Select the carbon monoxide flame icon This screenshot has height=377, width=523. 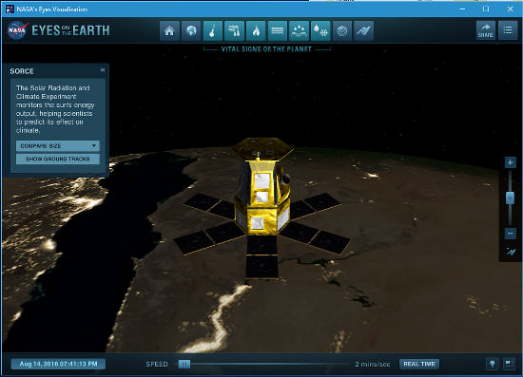click(x=256, y=31)
